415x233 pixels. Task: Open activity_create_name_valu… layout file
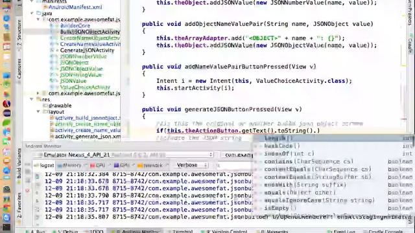pyautogui.click(x=88, y=130)
